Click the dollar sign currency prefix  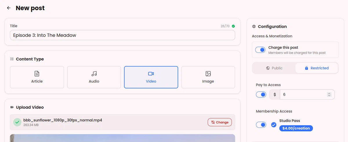pos(275,94)
